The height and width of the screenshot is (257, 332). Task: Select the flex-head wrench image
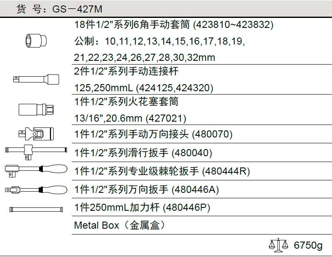35,190
